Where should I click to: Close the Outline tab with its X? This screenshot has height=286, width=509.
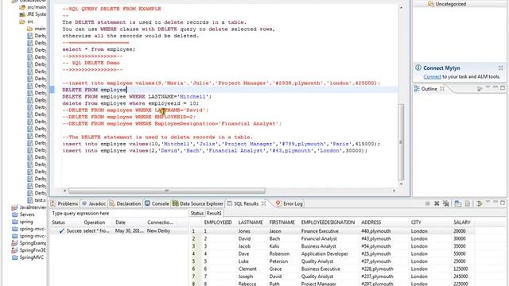(442, 88)
